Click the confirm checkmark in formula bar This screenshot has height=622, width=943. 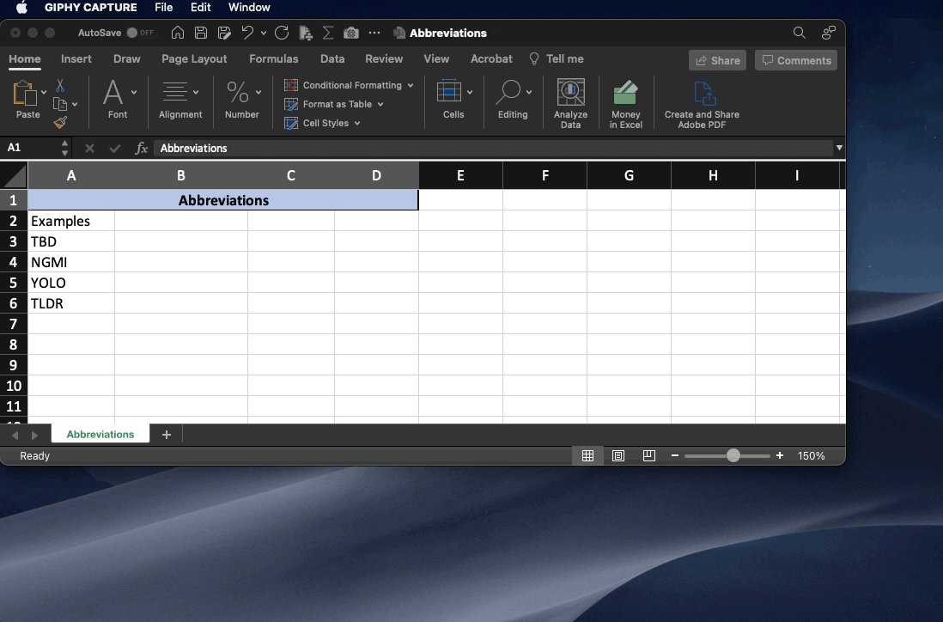tap(115, 148)
